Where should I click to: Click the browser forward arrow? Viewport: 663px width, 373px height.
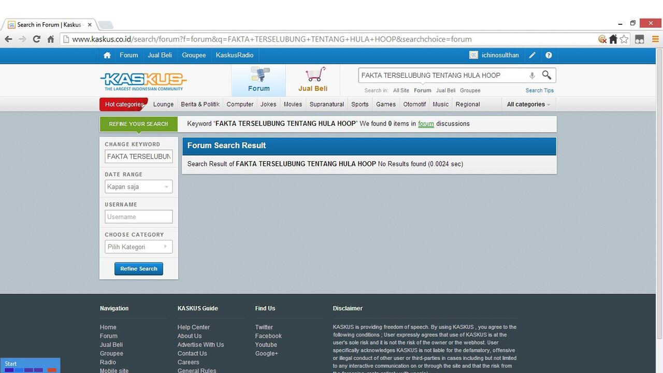pyautogui.click(x=22, y=39)
